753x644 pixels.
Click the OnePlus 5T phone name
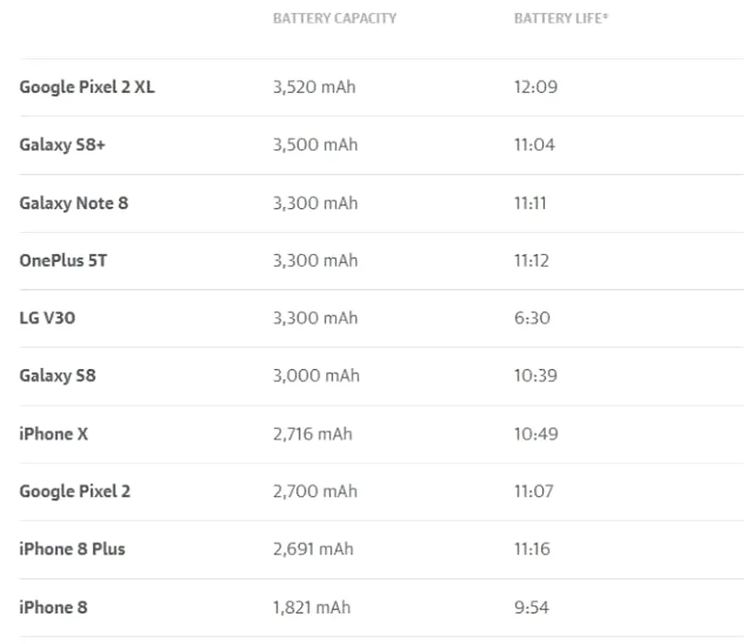tap(63, 260)
